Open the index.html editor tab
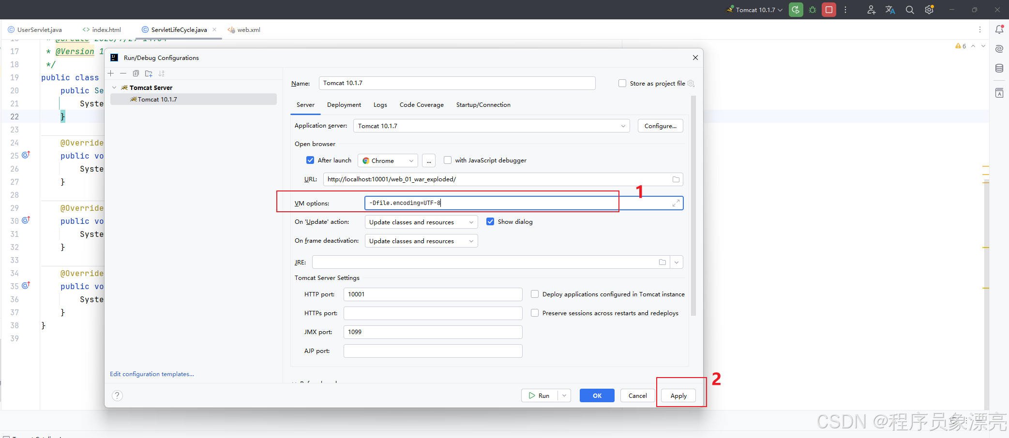Image resolution: width=1009 pixels, height=438 pixels. coord(102,29)
